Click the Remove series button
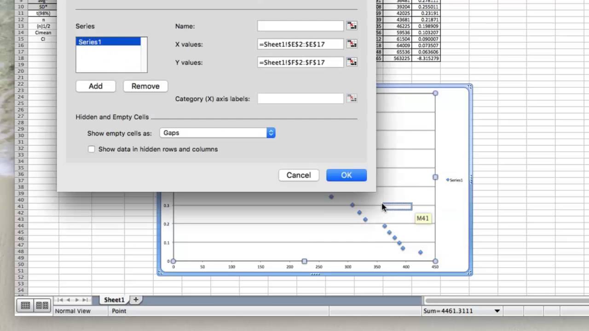Screen dimensions: 589x331 click(145, 86)
